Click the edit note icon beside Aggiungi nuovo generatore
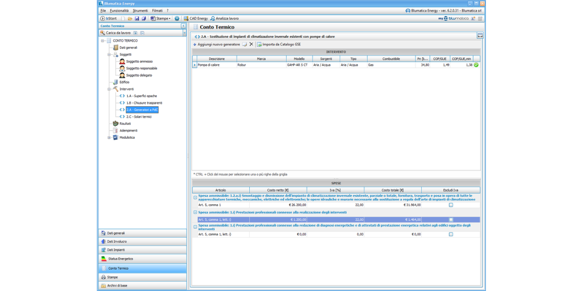 pos(245,44)
